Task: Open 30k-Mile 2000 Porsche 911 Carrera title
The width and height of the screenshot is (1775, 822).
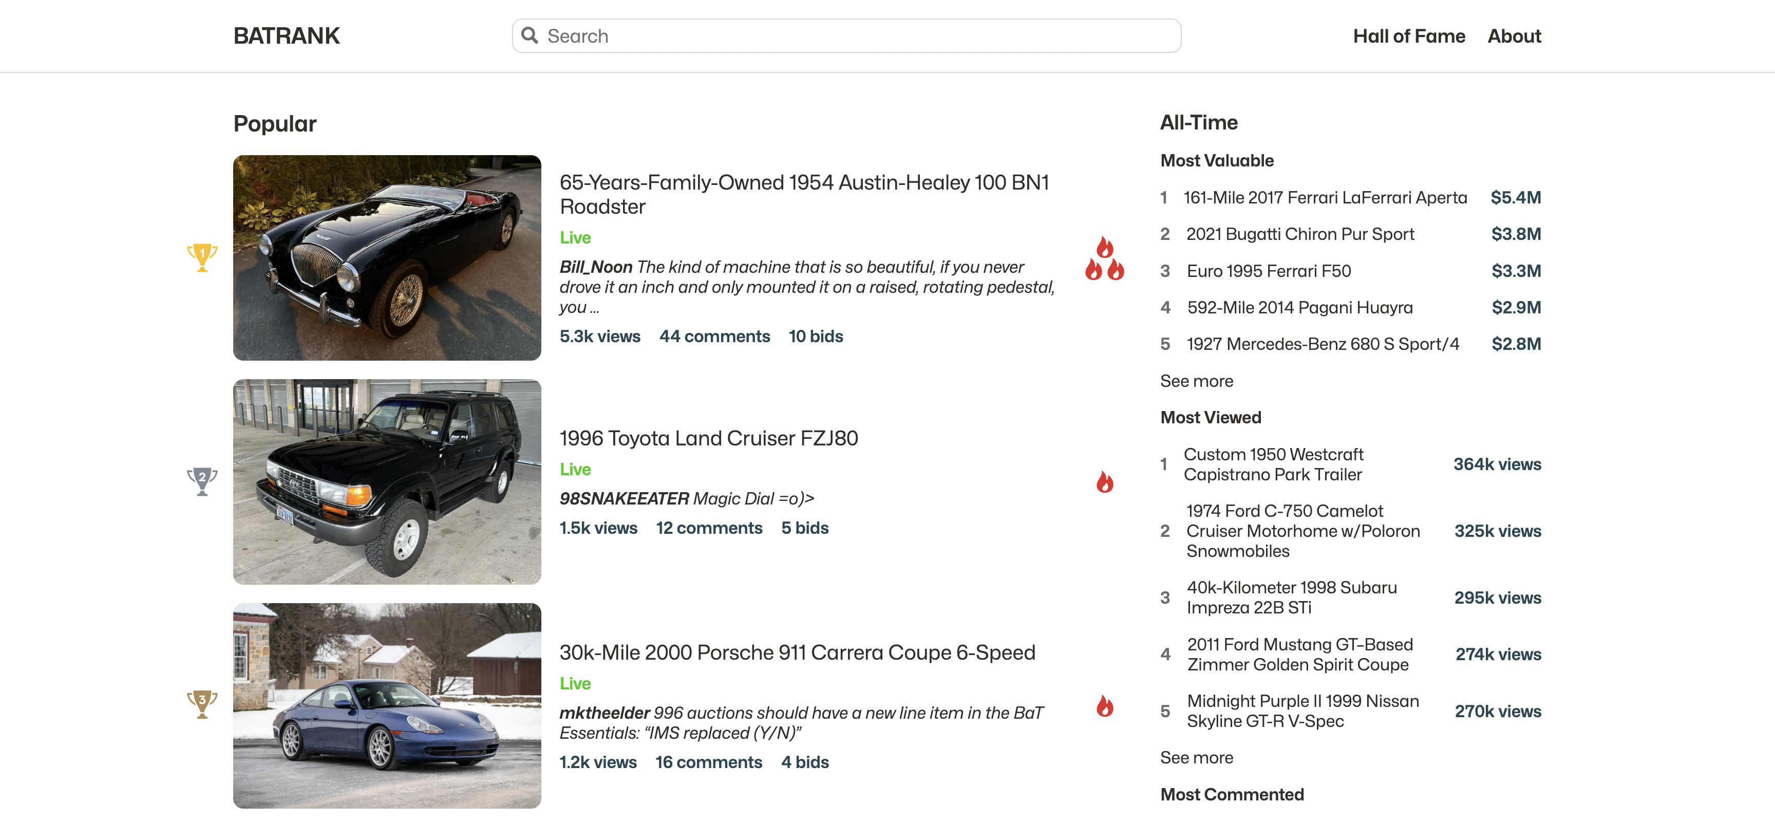Action: click(x=797, y=652)
